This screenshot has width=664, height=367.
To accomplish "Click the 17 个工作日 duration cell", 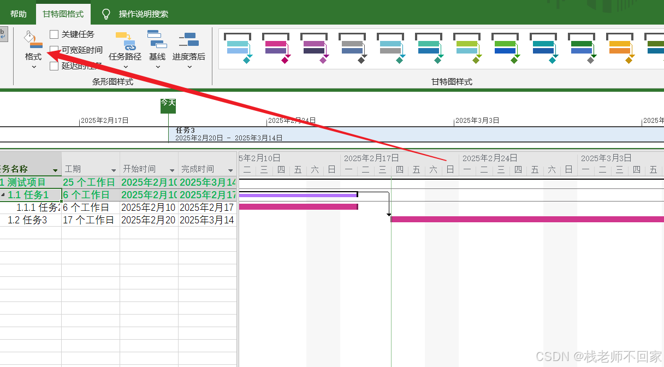I will pyautogui.click(x=91, y=220).
